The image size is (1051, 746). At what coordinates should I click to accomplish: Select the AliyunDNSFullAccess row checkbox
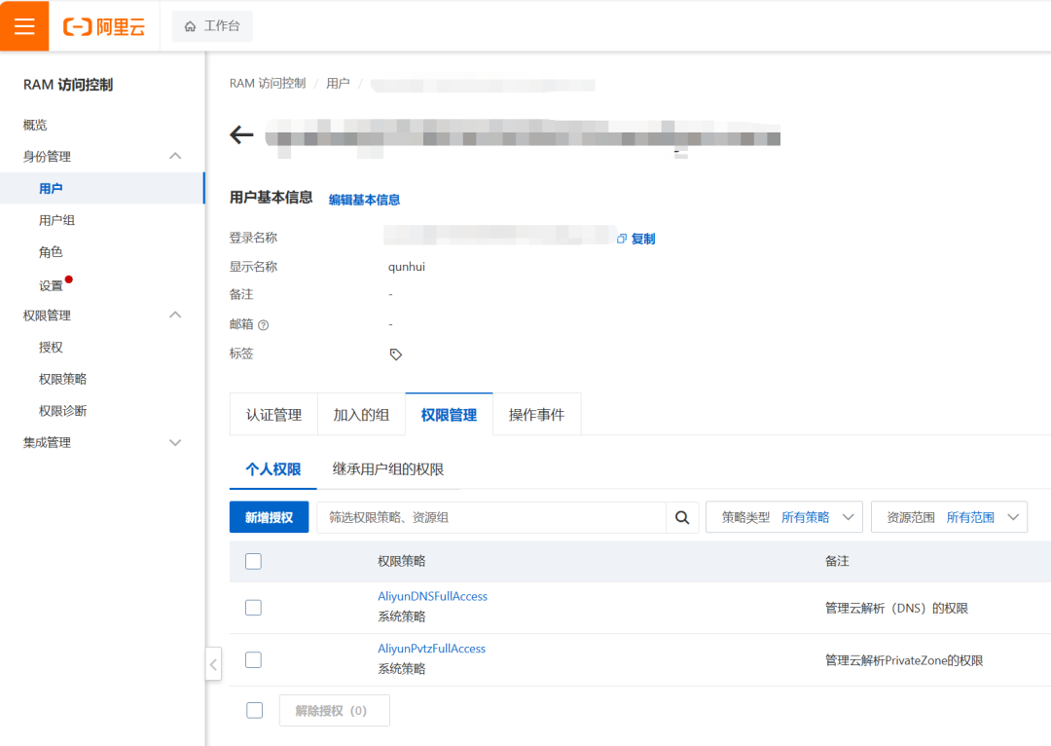tap(253, 607)
